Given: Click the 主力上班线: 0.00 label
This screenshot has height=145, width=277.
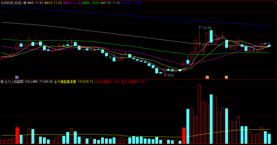Looking at the screenshot, I should point(133,82).
